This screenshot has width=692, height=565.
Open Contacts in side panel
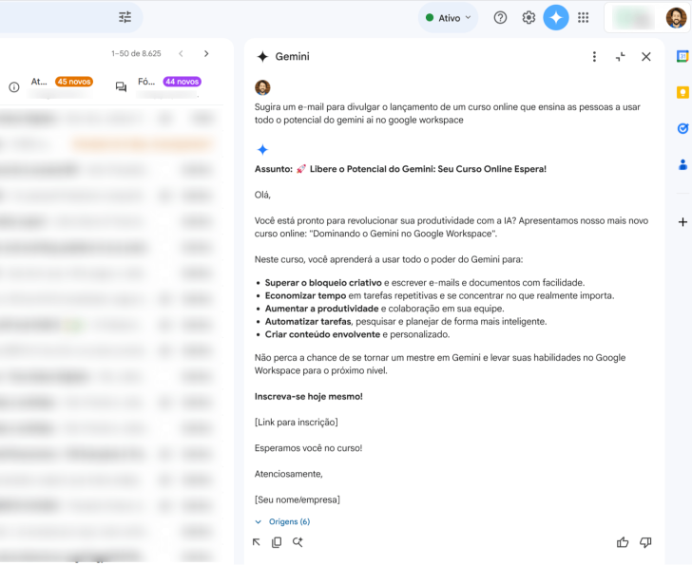click(682, 165)
